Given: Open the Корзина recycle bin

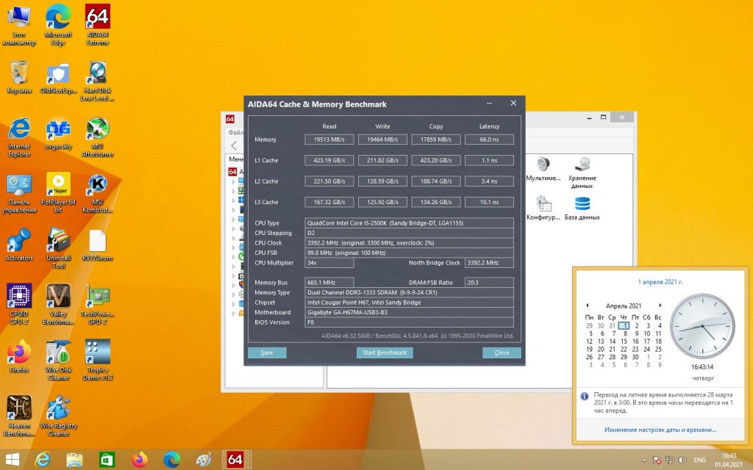Looking at the screenshot, I should [19, 78].
